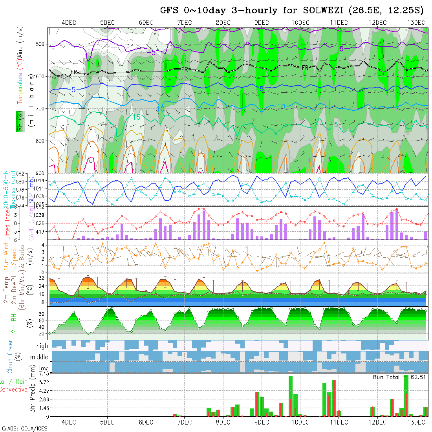Click the green RH (%) legend swatch
The height and width of the screenshot is (432, 432).
(20, 121)
